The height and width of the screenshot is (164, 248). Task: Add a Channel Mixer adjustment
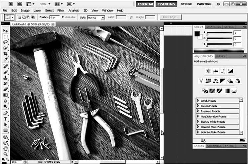click(238, 81)
